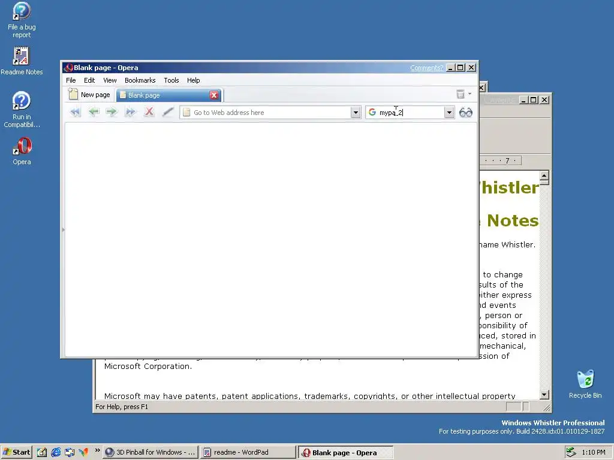Click the network tray icon near clock
The height and width of the screenshot is (460, 614).
[x=571, y=452]
